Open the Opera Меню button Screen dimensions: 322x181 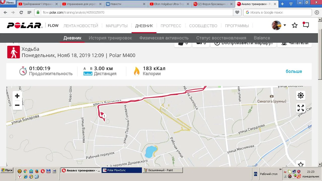(8, 3)
